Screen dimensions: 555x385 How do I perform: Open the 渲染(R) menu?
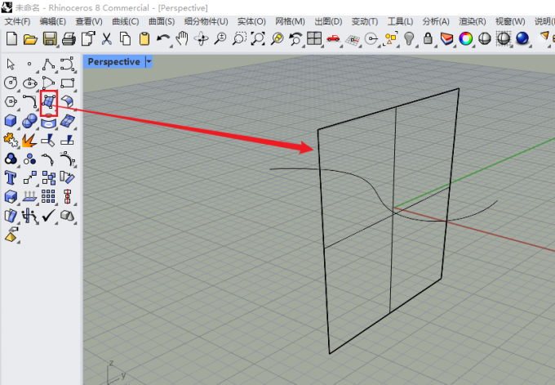tap(473, 21)
